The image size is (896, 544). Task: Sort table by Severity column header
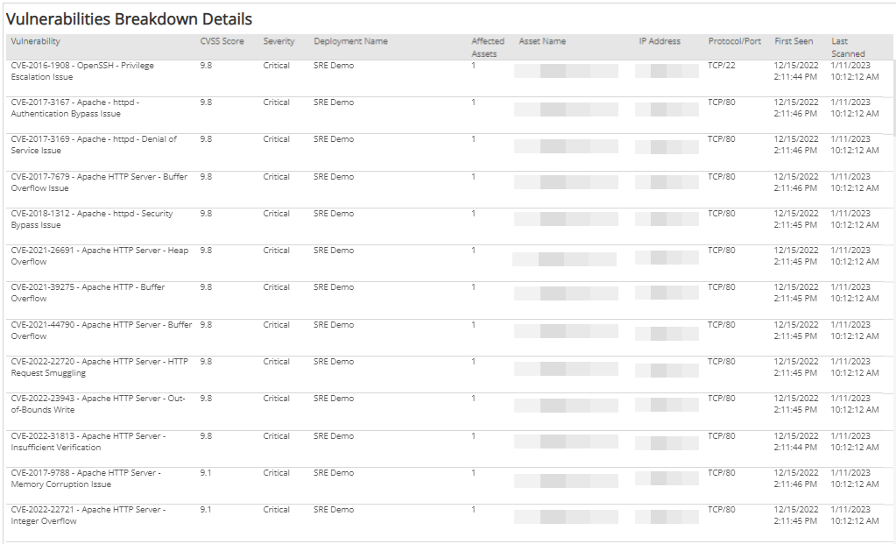tap(279, 41)
